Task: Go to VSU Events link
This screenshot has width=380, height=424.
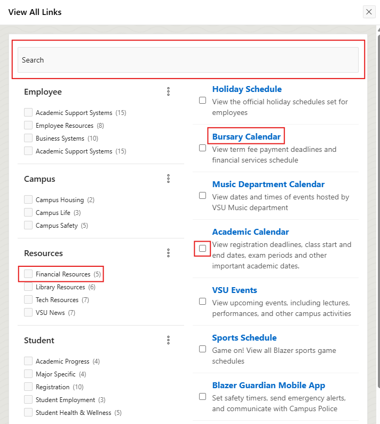Action: click(234, 290)
